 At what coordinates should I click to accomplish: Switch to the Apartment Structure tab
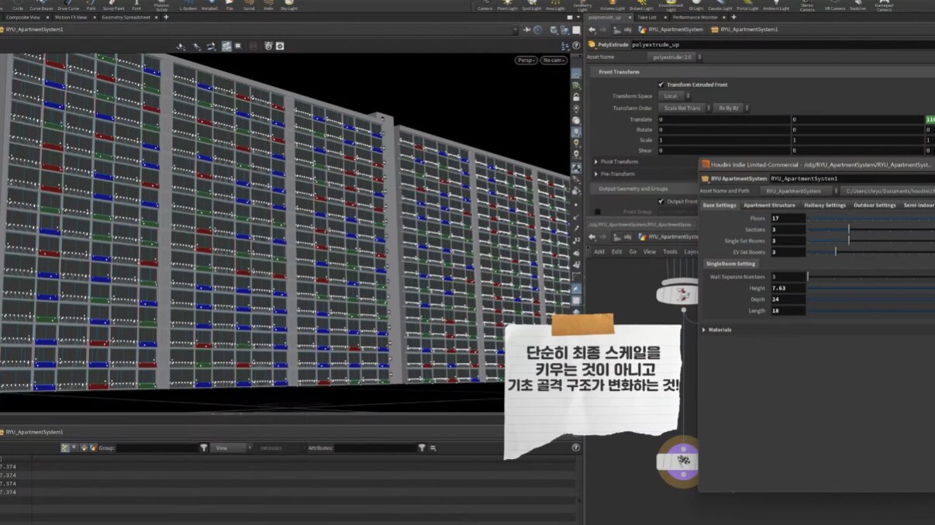[x=769, y=206]
